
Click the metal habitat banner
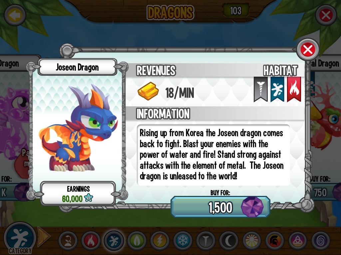pos(260,89)
